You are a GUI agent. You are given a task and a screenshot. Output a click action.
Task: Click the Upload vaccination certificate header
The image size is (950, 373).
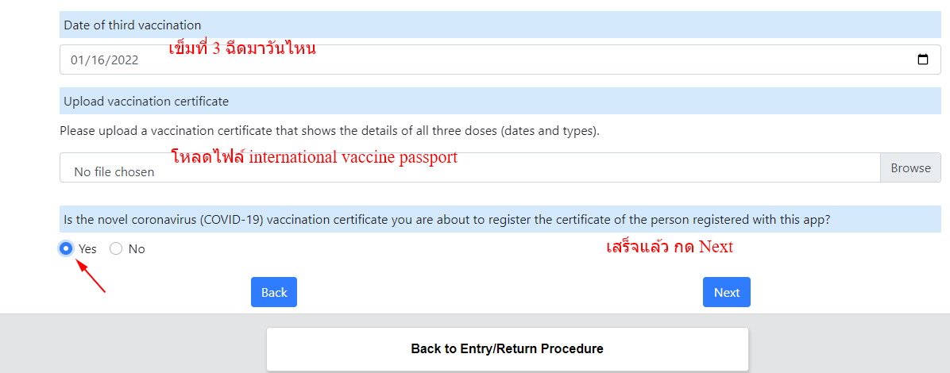pos(500,101)
